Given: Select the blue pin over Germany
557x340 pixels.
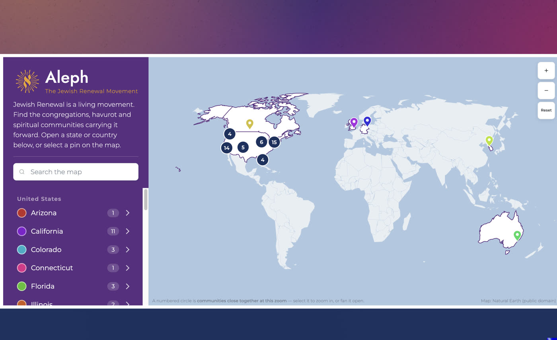Looking at the screenshot, I should [368, 121].
